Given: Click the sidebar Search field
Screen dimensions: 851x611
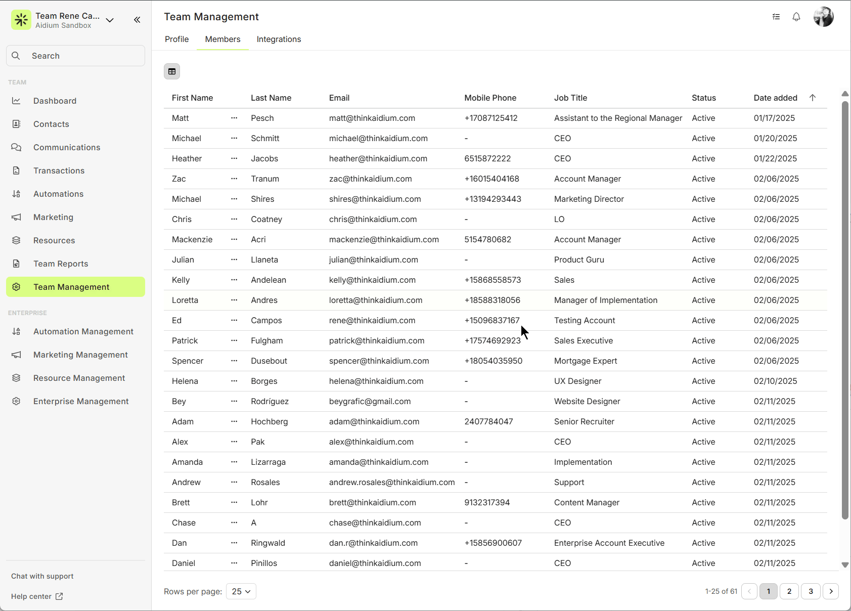Looking at the screenshot, I should 76,56.
